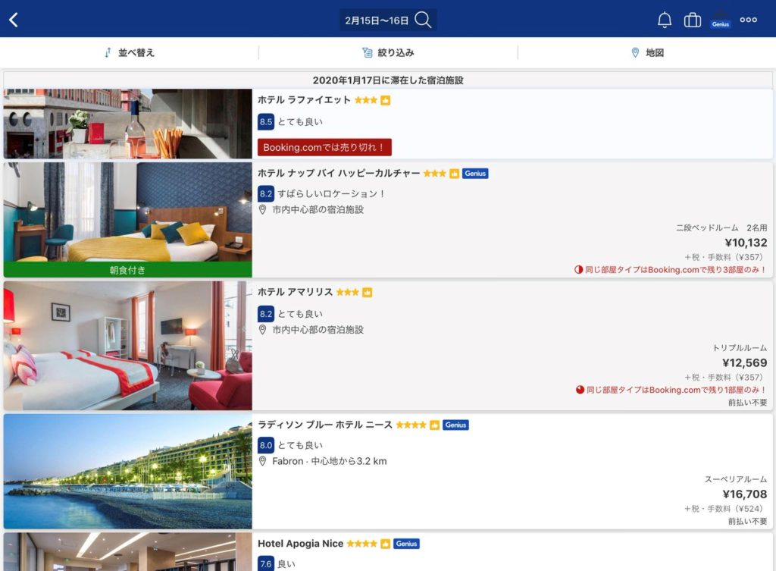Click the Genius badge on Radisson Blu

pyautogui.click(x=455, y=425)
